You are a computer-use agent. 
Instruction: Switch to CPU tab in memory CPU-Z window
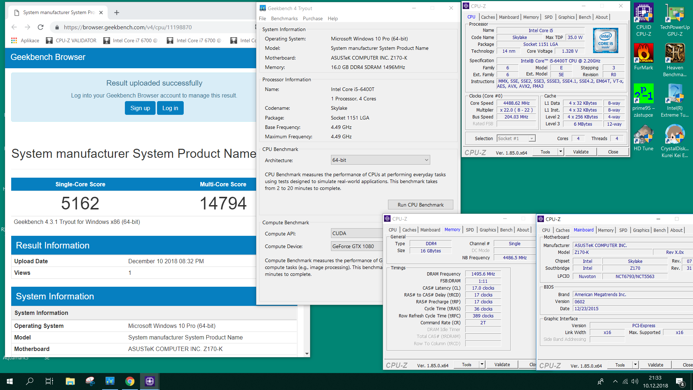(393, 230)
